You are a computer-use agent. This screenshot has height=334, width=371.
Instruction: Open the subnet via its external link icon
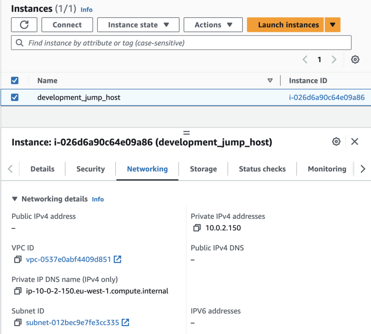tap(125, 322)
